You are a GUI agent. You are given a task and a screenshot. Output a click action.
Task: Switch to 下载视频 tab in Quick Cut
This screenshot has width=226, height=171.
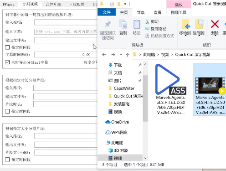[77, 5]
